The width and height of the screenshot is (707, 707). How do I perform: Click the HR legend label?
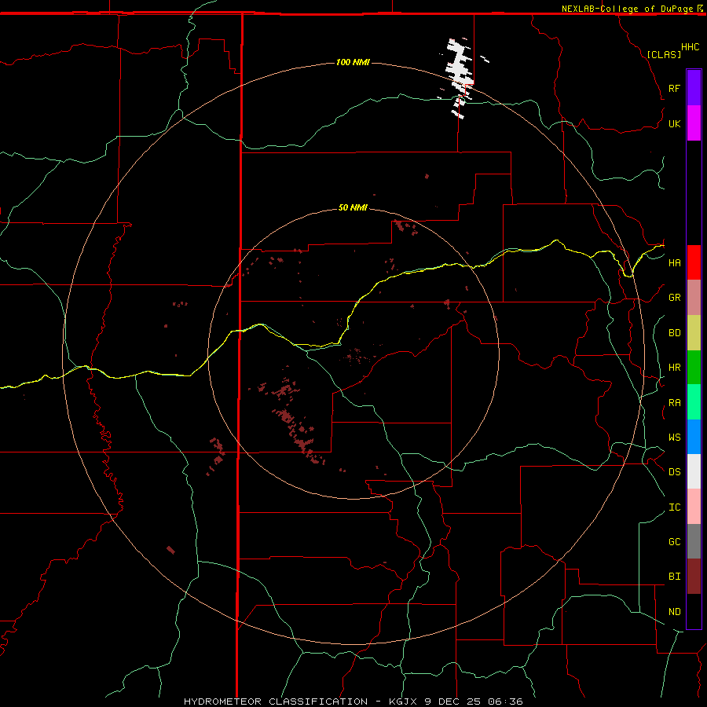[674, 368]
